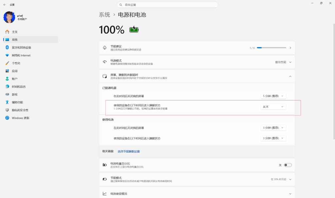Viewport: 335px width, 198px height.
Task: Open plugged-in screen off 5 分钟 dropdown
Action: pyautogui.click(x=273, y=96)
